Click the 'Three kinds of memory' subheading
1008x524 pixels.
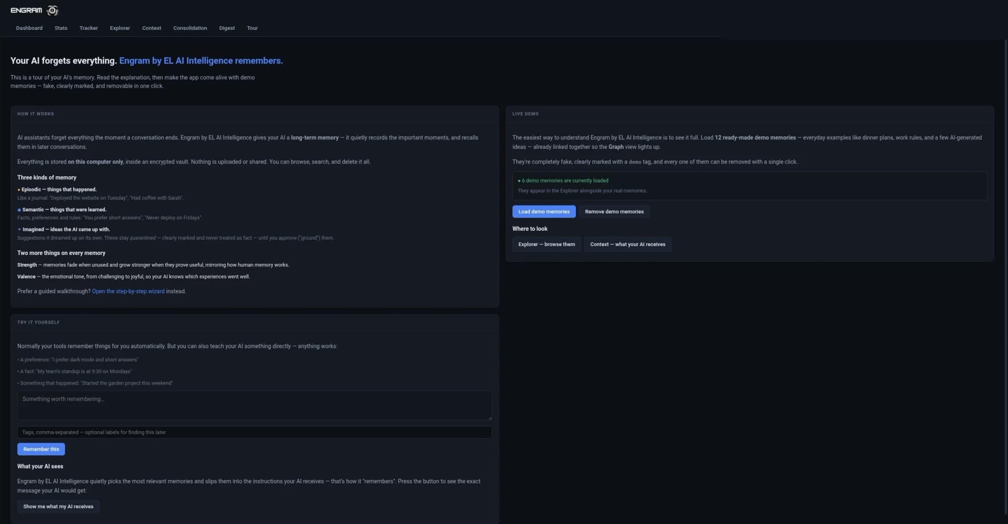click(x=47, y=178)
